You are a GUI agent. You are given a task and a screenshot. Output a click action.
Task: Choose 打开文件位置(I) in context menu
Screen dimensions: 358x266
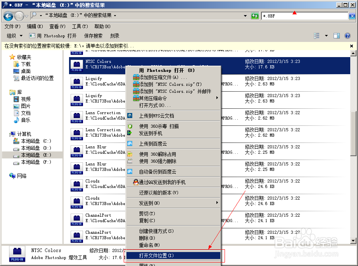pyautogui.click(x=173, y=256)
